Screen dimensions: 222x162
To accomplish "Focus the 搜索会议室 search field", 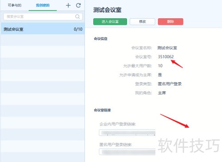I will click(x=43, y=16).
